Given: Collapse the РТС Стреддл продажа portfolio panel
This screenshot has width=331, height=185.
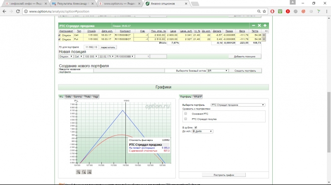Looking at the screenshot, I should coord(254,26).
